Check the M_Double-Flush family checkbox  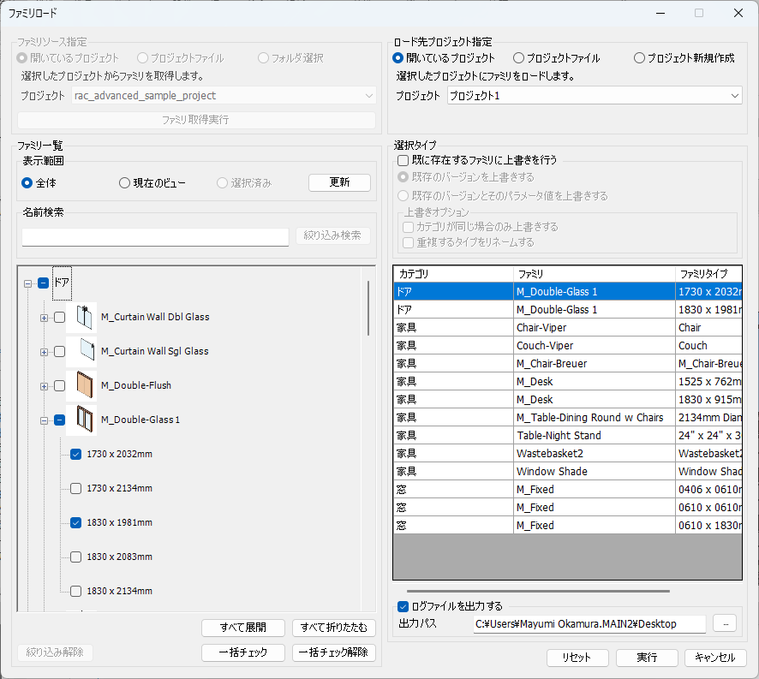coord(60,386)
